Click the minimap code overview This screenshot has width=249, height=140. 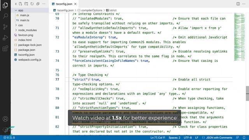coord(240,37)
